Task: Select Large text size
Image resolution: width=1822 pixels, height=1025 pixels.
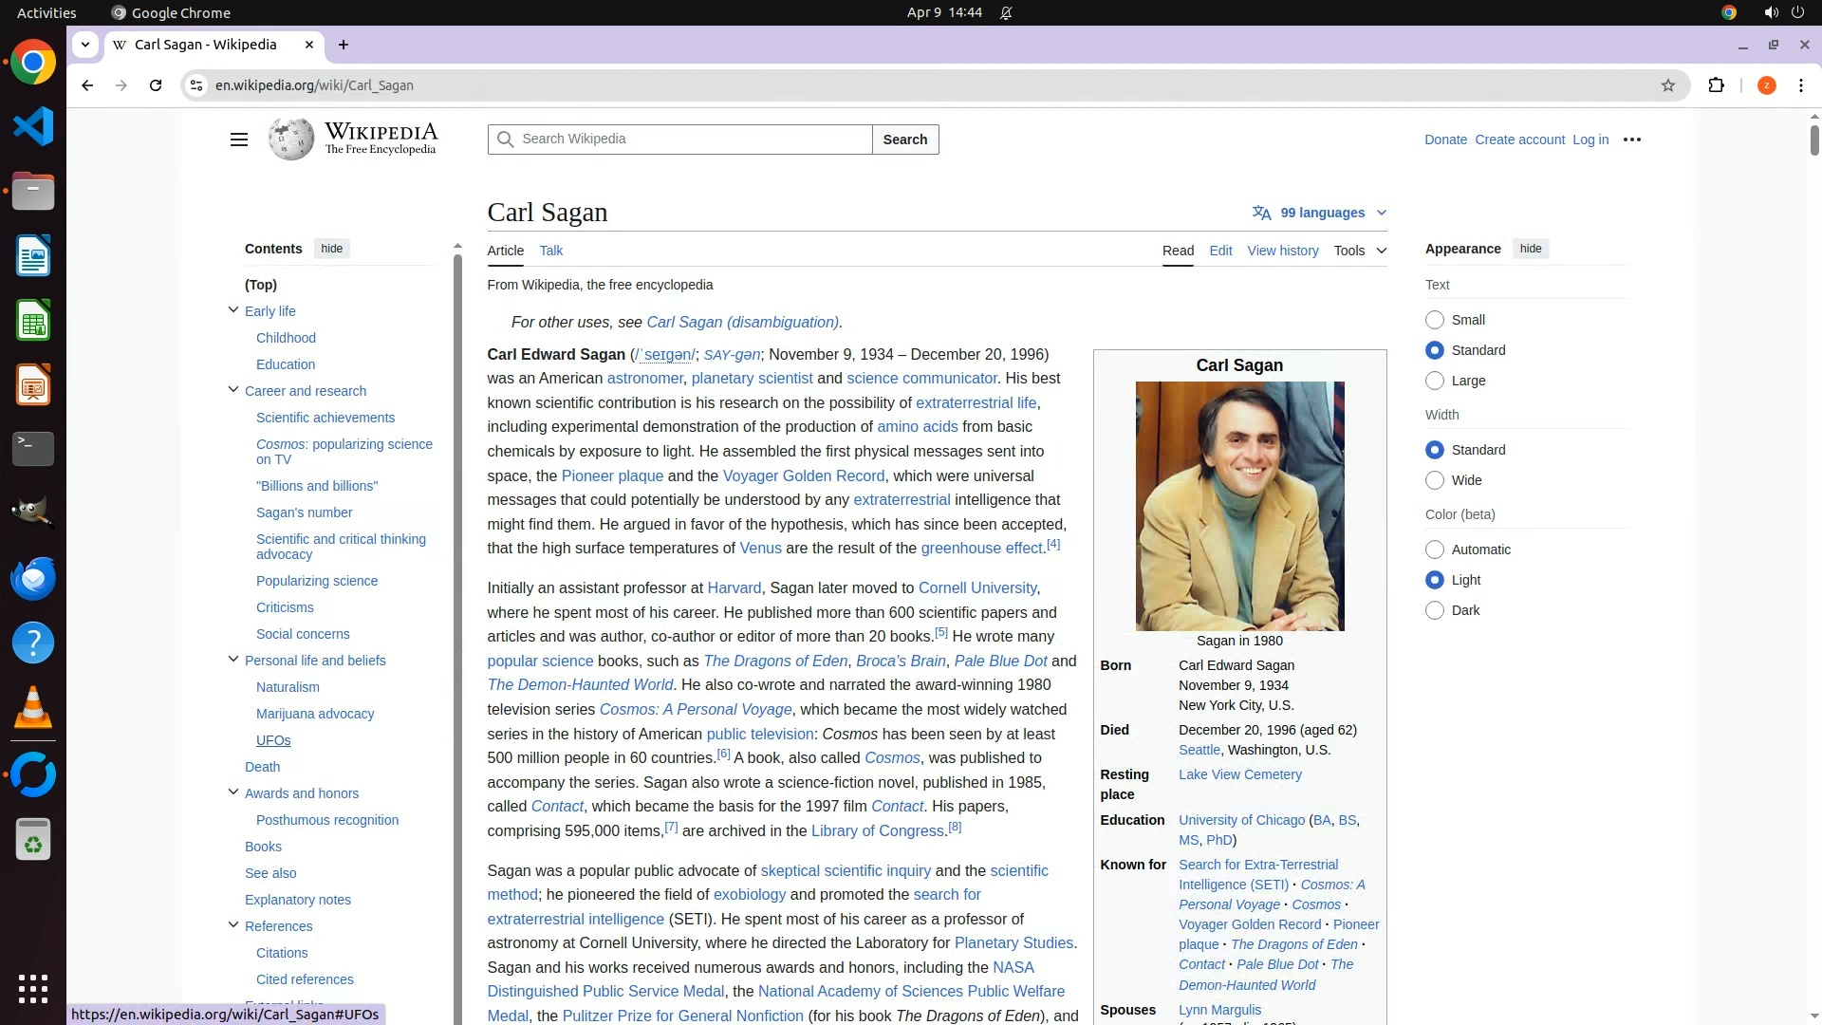Action: pyautogui.click(x=1435, y=381)
